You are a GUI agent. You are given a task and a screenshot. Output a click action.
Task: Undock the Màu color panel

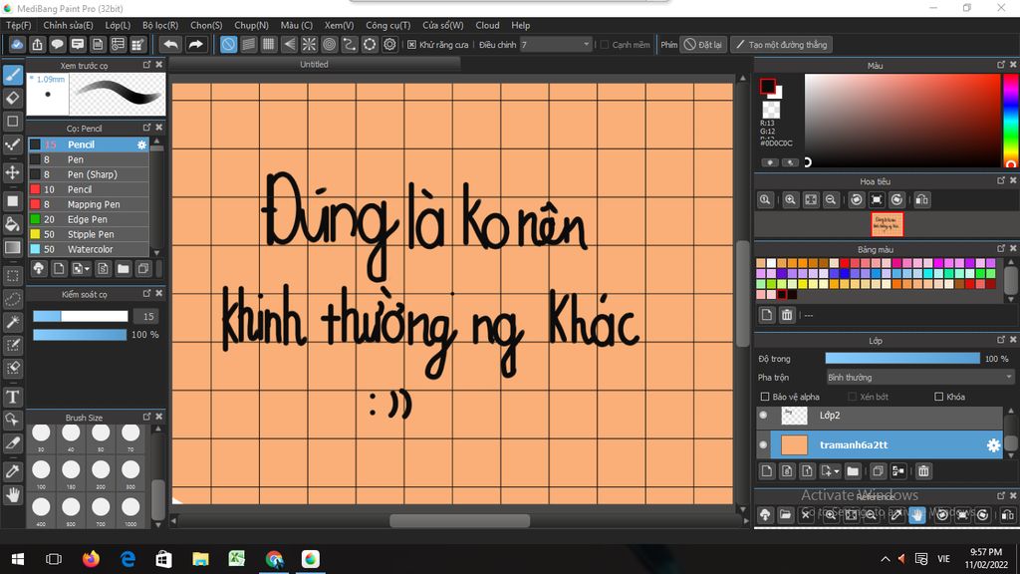(x=1000, y=65)
